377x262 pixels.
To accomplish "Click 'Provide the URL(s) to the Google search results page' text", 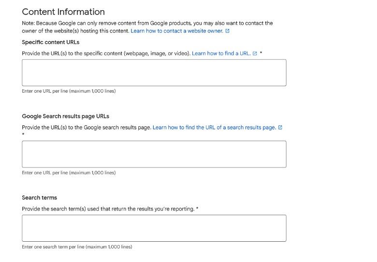I will (87, 128).
